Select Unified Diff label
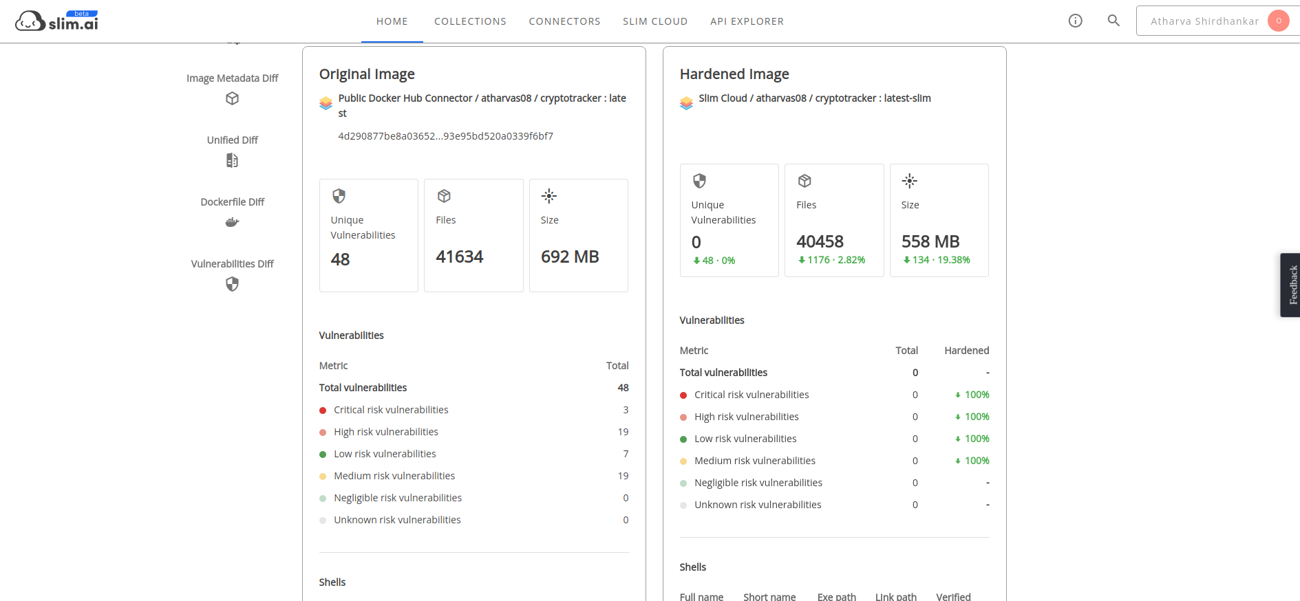The height and width of the screenshot is (601, 1300). point(233,140)
